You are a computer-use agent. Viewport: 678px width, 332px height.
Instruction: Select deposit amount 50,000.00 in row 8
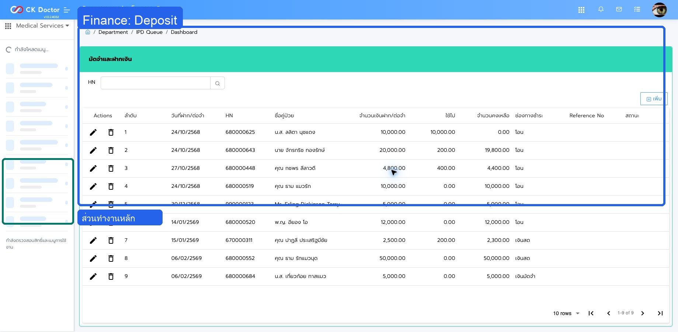[392, 258]
